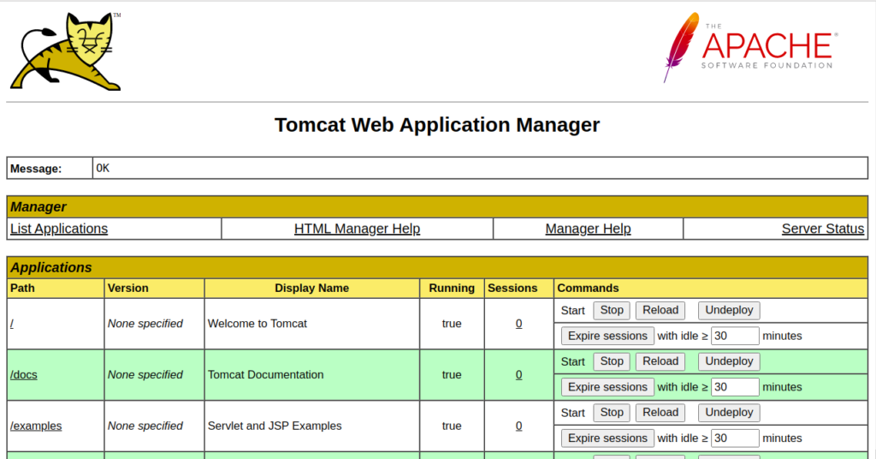
Task: Click the Start label in the /examples row
Action: pos(572,413)
